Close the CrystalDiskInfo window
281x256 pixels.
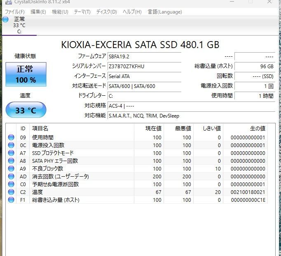269,2
